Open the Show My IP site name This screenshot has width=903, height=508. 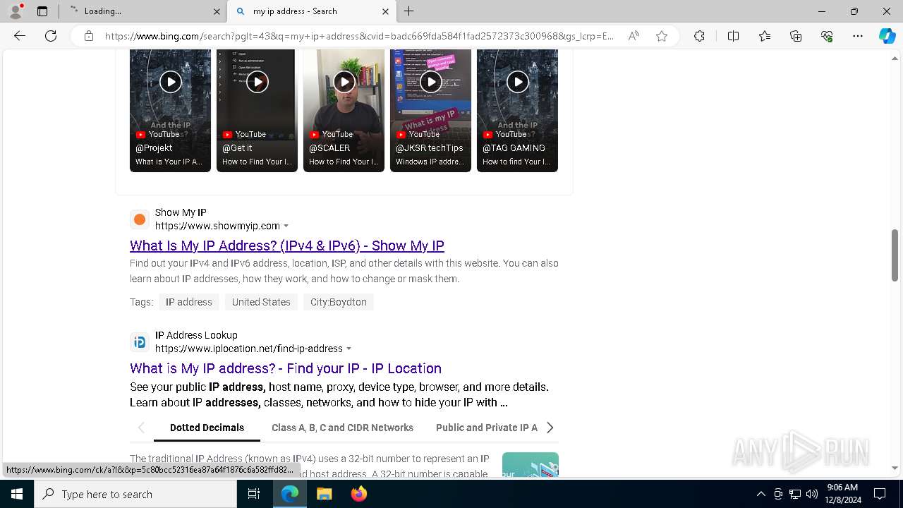click(181, 212)
